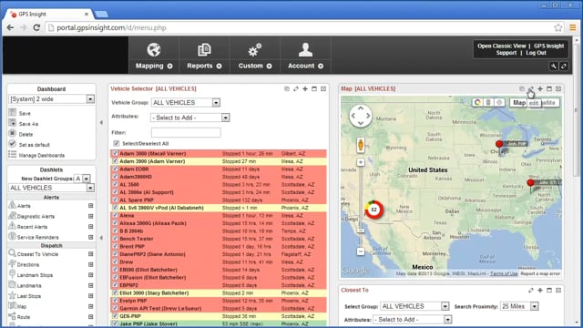Toggle Select/Deselect All checkbox

pos(117,143)
